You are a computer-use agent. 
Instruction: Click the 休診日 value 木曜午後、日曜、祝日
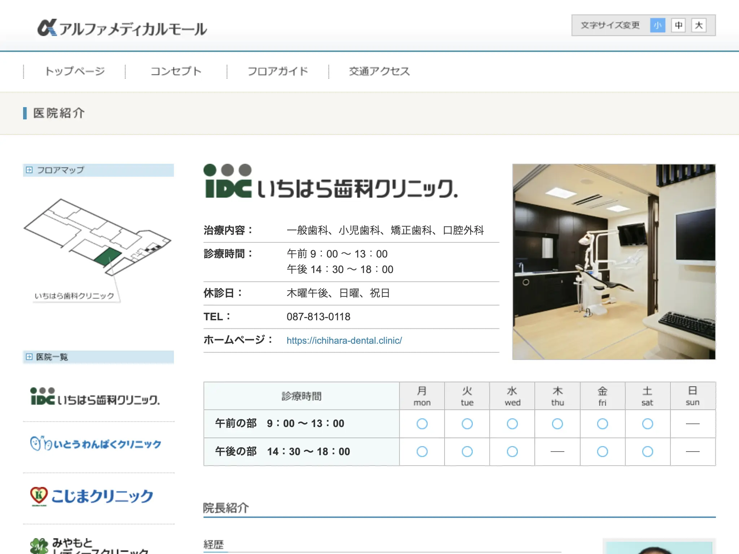[338, 293]
